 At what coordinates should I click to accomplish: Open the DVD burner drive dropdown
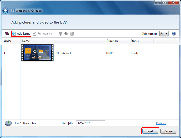(164, 34)
